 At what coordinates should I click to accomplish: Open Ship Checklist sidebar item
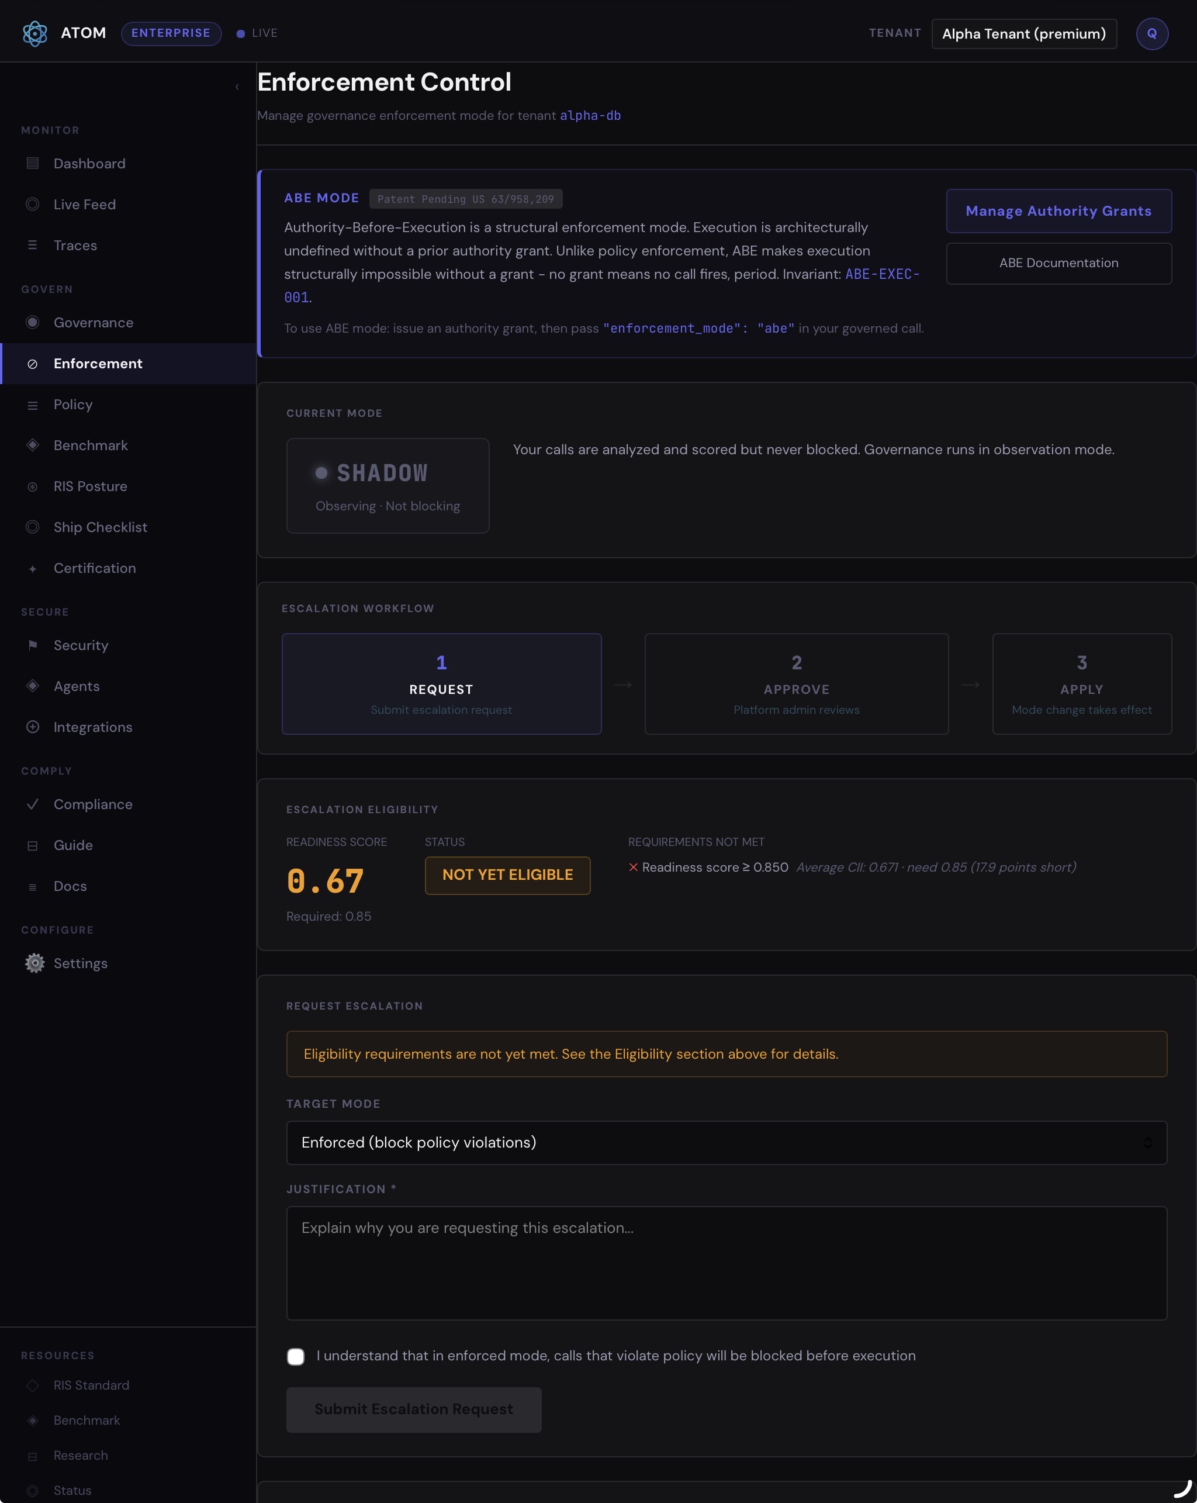101,527
